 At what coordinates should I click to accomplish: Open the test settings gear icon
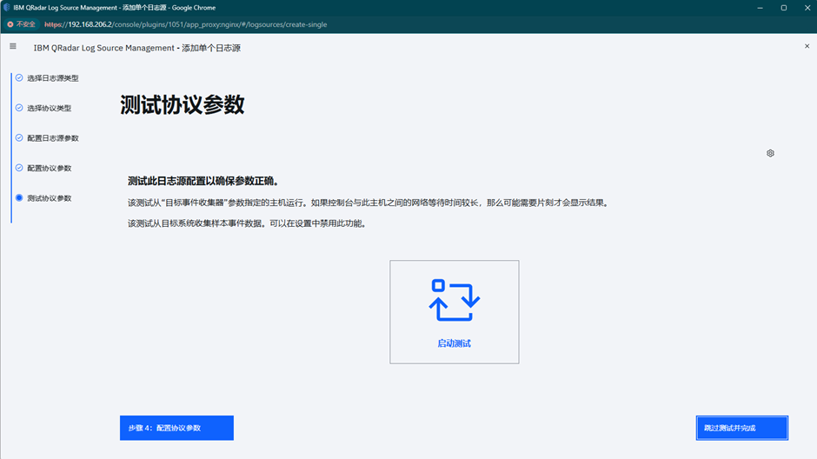pyautogui.click(x=770, y=153)
